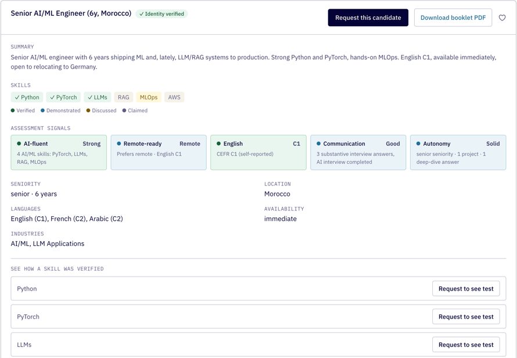Image resolution: width=517 pixels, height=358 pixels.
Task: Select the RAG skill chip
Action: [x=123, y=97]
